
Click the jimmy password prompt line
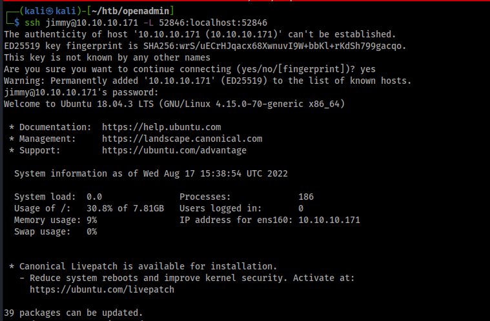81,92
